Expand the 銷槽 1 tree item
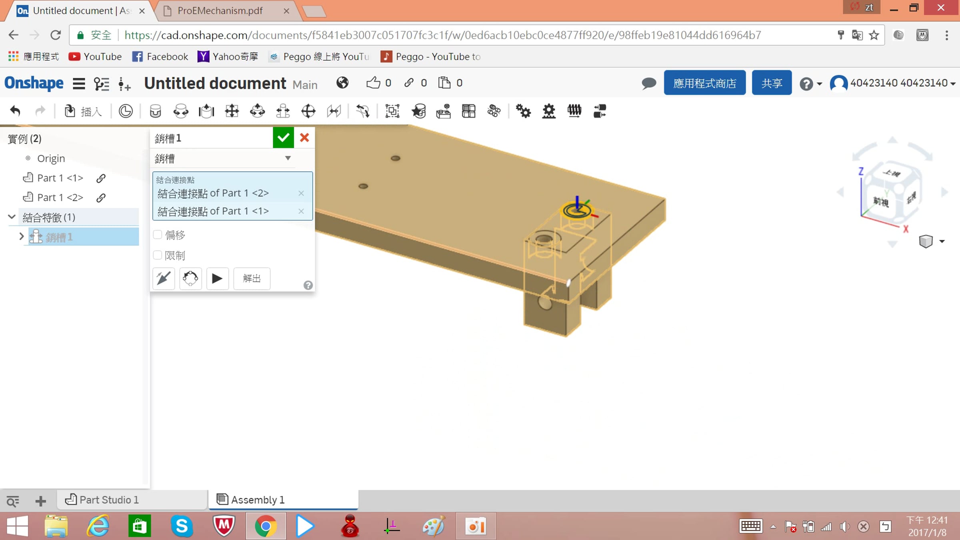Screen dimensions: 960x540 click(x=22, y=237)
